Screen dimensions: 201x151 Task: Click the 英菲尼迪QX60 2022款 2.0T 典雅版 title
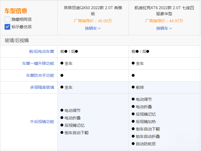click(93, 11)
